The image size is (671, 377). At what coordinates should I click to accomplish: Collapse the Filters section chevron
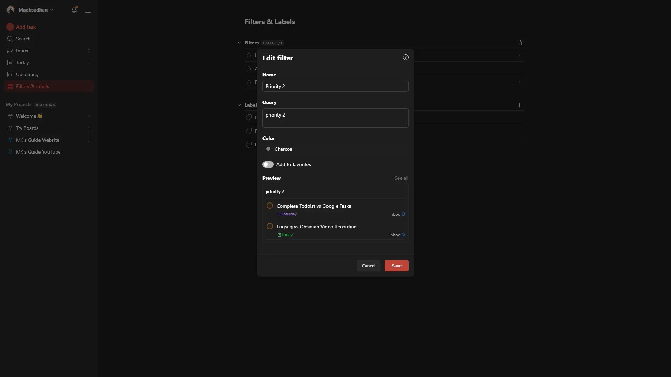point(239,42)
